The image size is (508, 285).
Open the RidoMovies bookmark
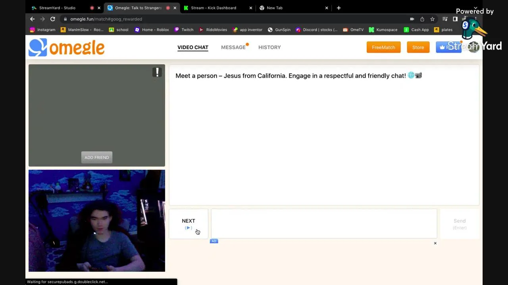pyautogui.click(x=213, y=30)
